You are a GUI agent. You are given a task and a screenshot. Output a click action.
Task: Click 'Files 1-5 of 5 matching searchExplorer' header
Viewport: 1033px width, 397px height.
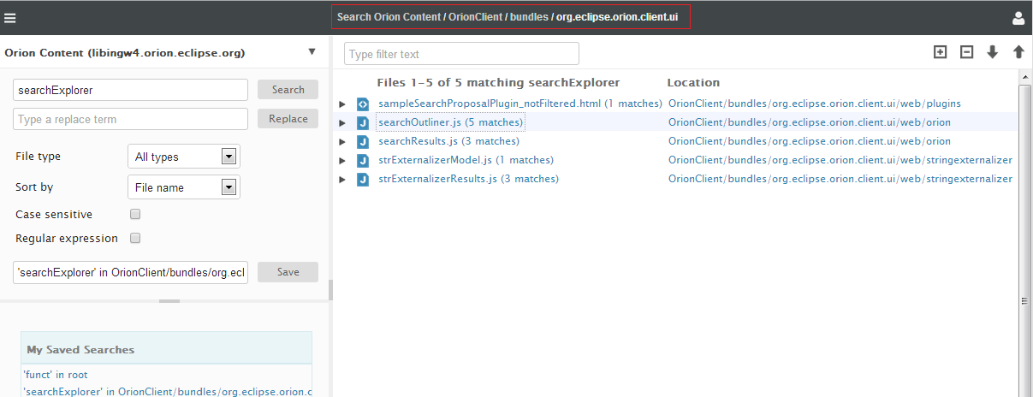498,82
